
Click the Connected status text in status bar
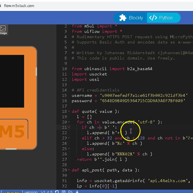click(12, 192)
